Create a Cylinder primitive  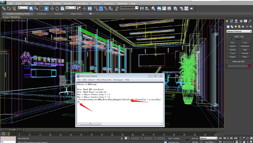[x=232, y=50]
